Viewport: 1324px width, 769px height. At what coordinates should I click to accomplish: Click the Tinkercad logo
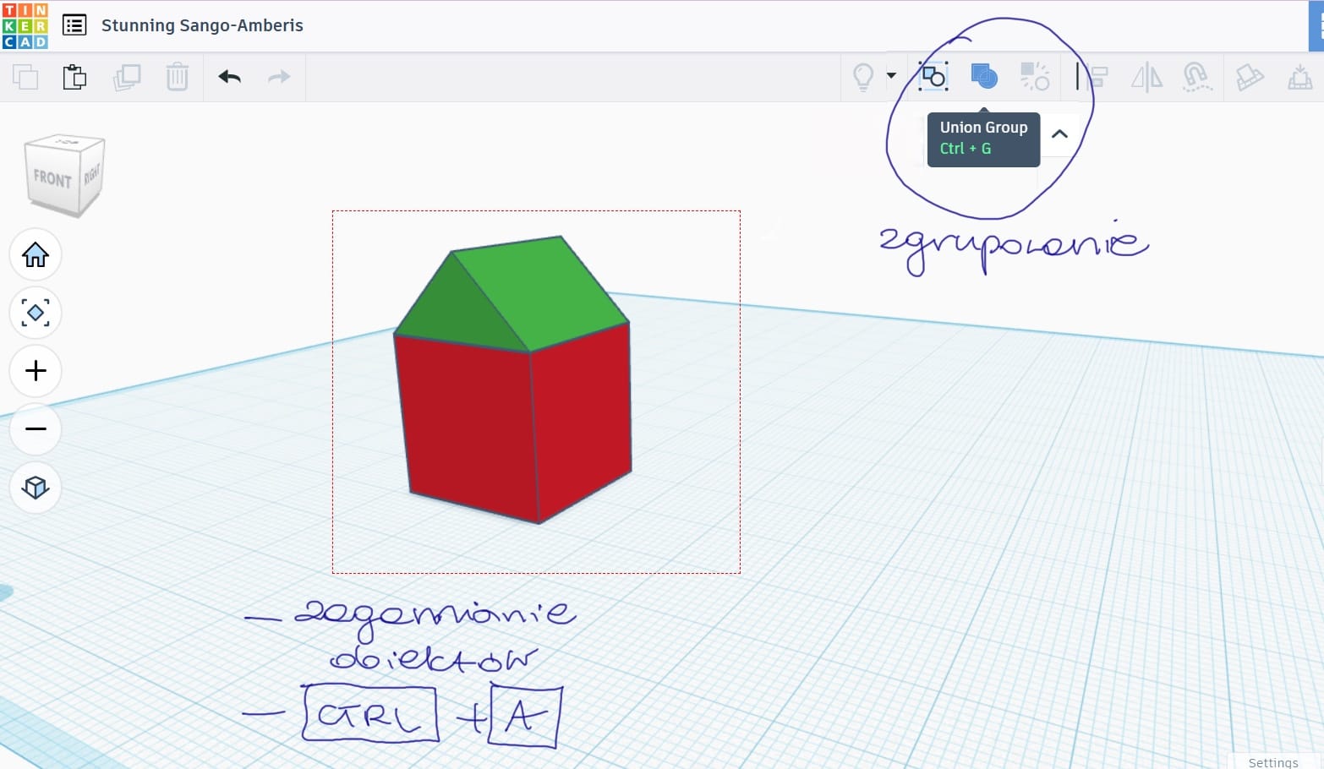point(25,25)
